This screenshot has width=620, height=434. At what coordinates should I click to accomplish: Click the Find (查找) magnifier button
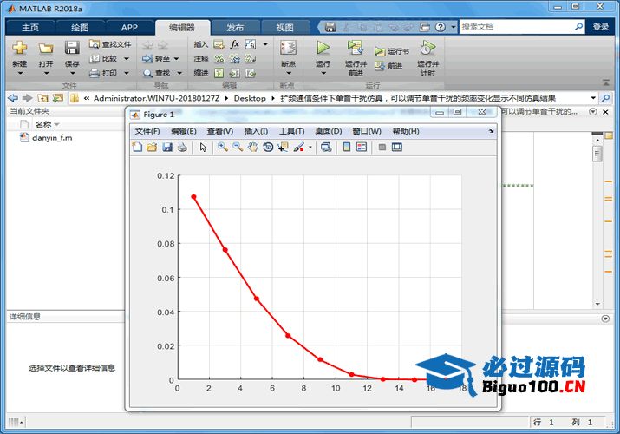157,73
